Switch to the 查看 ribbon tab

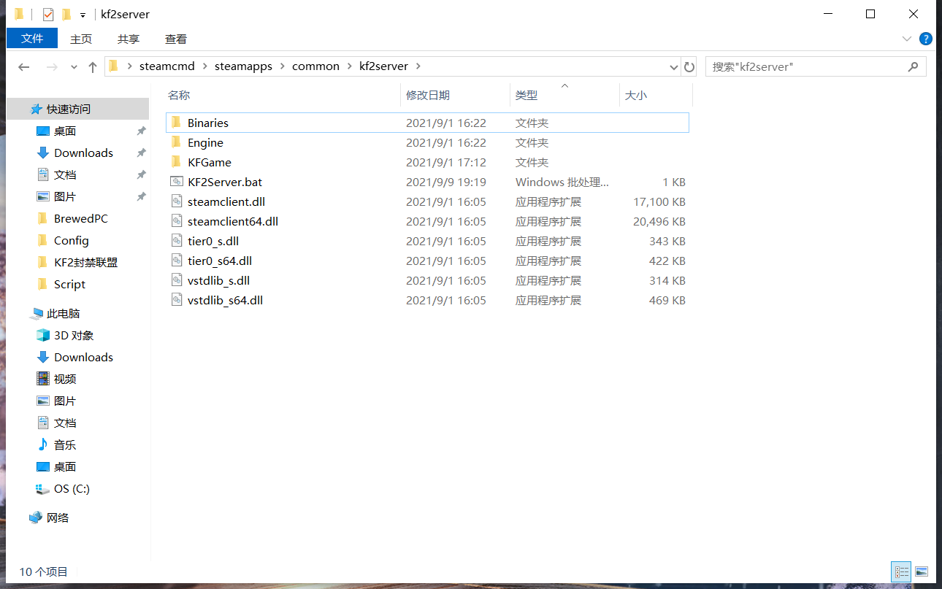coord(176,39)
